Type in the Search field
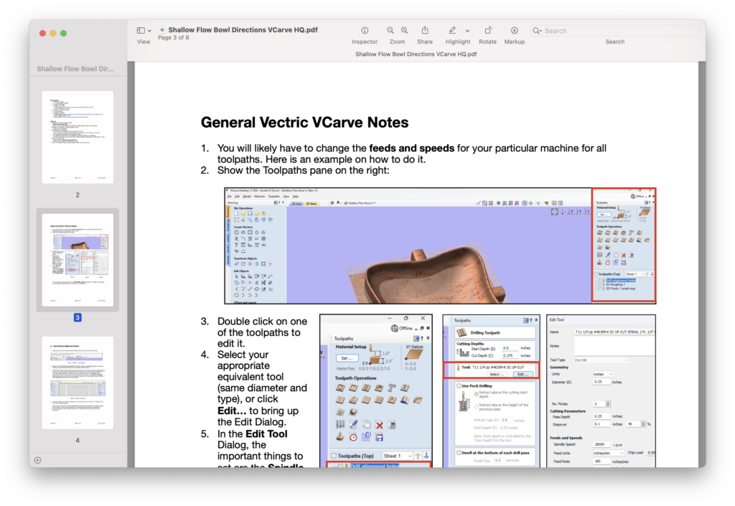 coord(617,31)
